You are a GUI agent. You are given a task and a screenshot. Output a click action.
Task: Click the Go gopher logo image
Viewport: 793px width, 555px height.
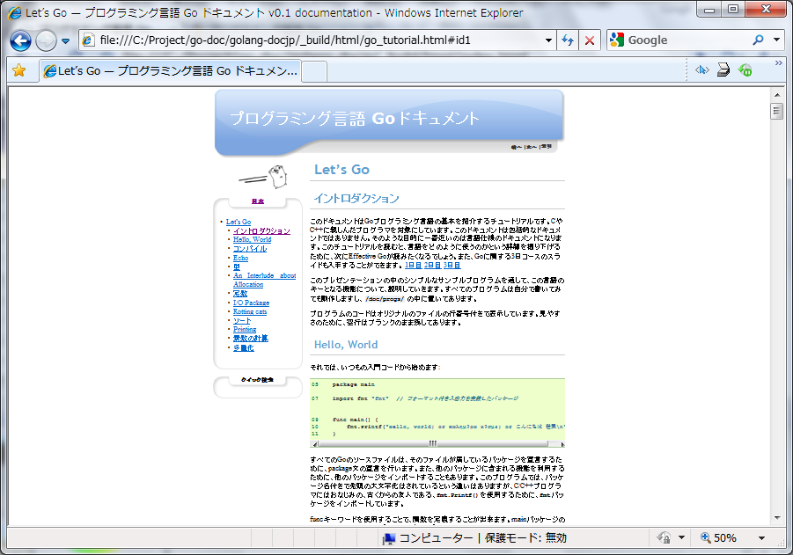click(263, 177)
